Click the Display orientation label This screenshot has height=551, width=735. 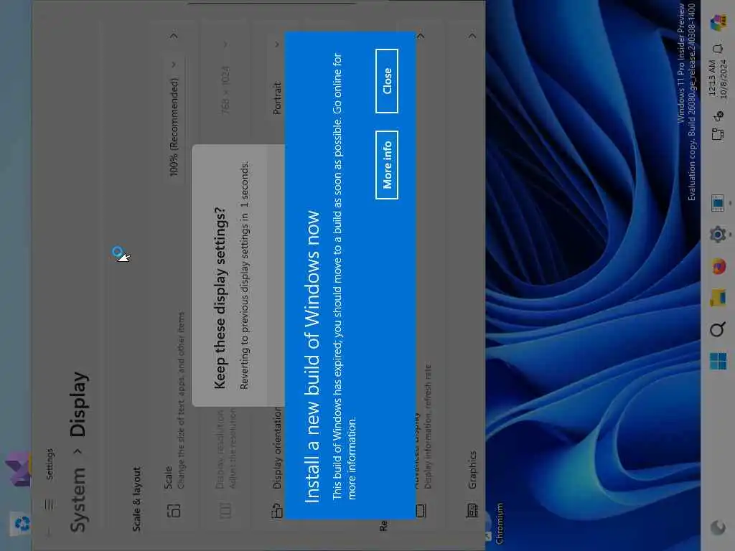[277, 448]
